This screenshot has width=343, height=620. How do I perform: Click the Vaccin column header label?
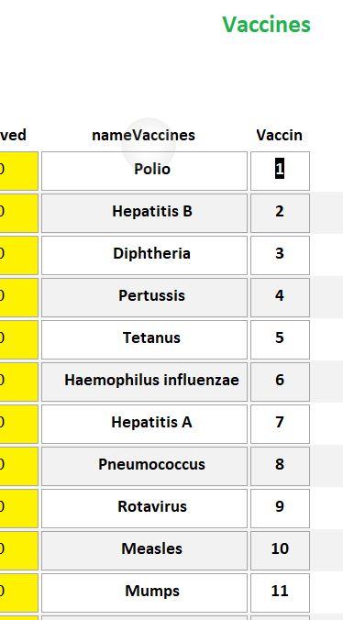pyautogui.click(x=279, y=135)
